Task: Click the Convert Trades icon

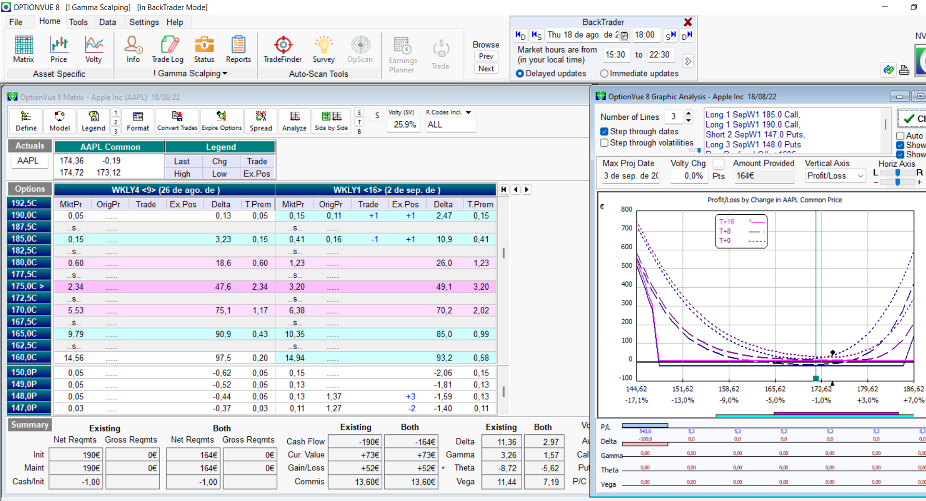Action: tap(177, 121)
